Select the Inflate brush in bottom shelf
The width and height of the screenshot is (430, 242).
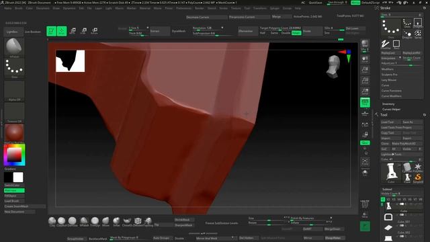116,221
